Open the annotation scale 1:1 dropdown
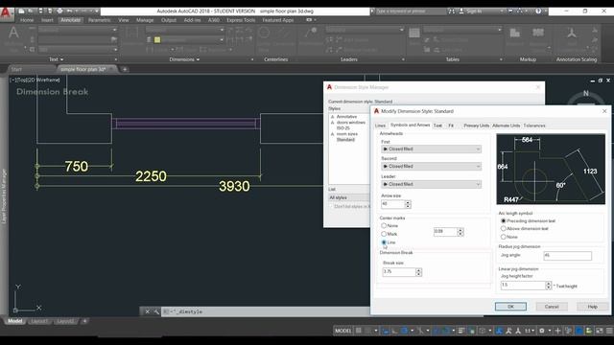Screen dimensions: 614x345 (529, 331)
